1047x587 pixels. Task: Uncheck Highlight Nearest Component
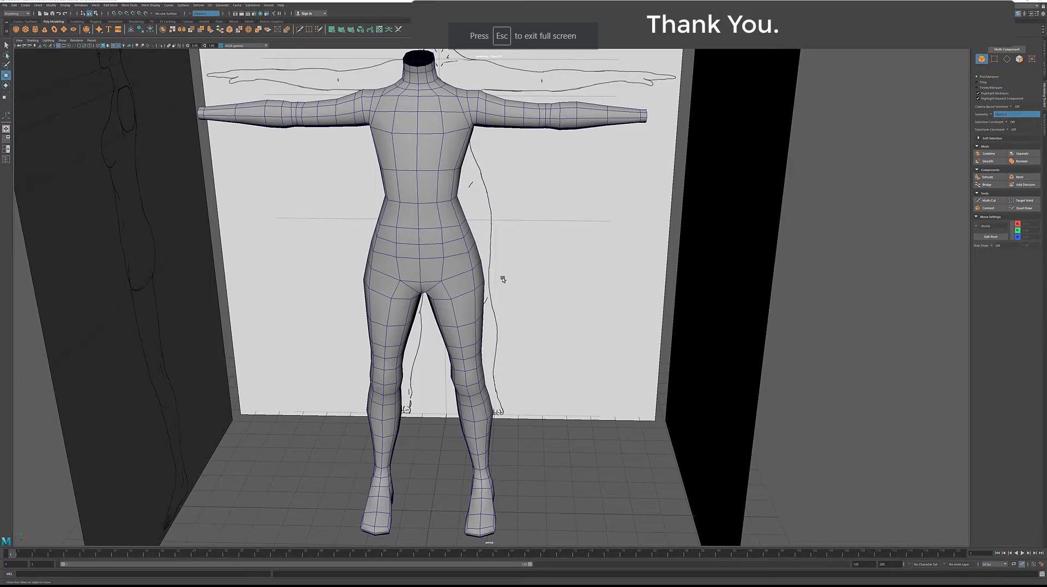[x=978, y=99]
